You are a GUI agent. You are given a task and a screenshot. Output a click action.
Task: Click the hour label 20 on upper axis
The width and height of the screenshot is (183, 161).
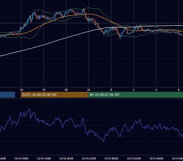click(66, 90)
